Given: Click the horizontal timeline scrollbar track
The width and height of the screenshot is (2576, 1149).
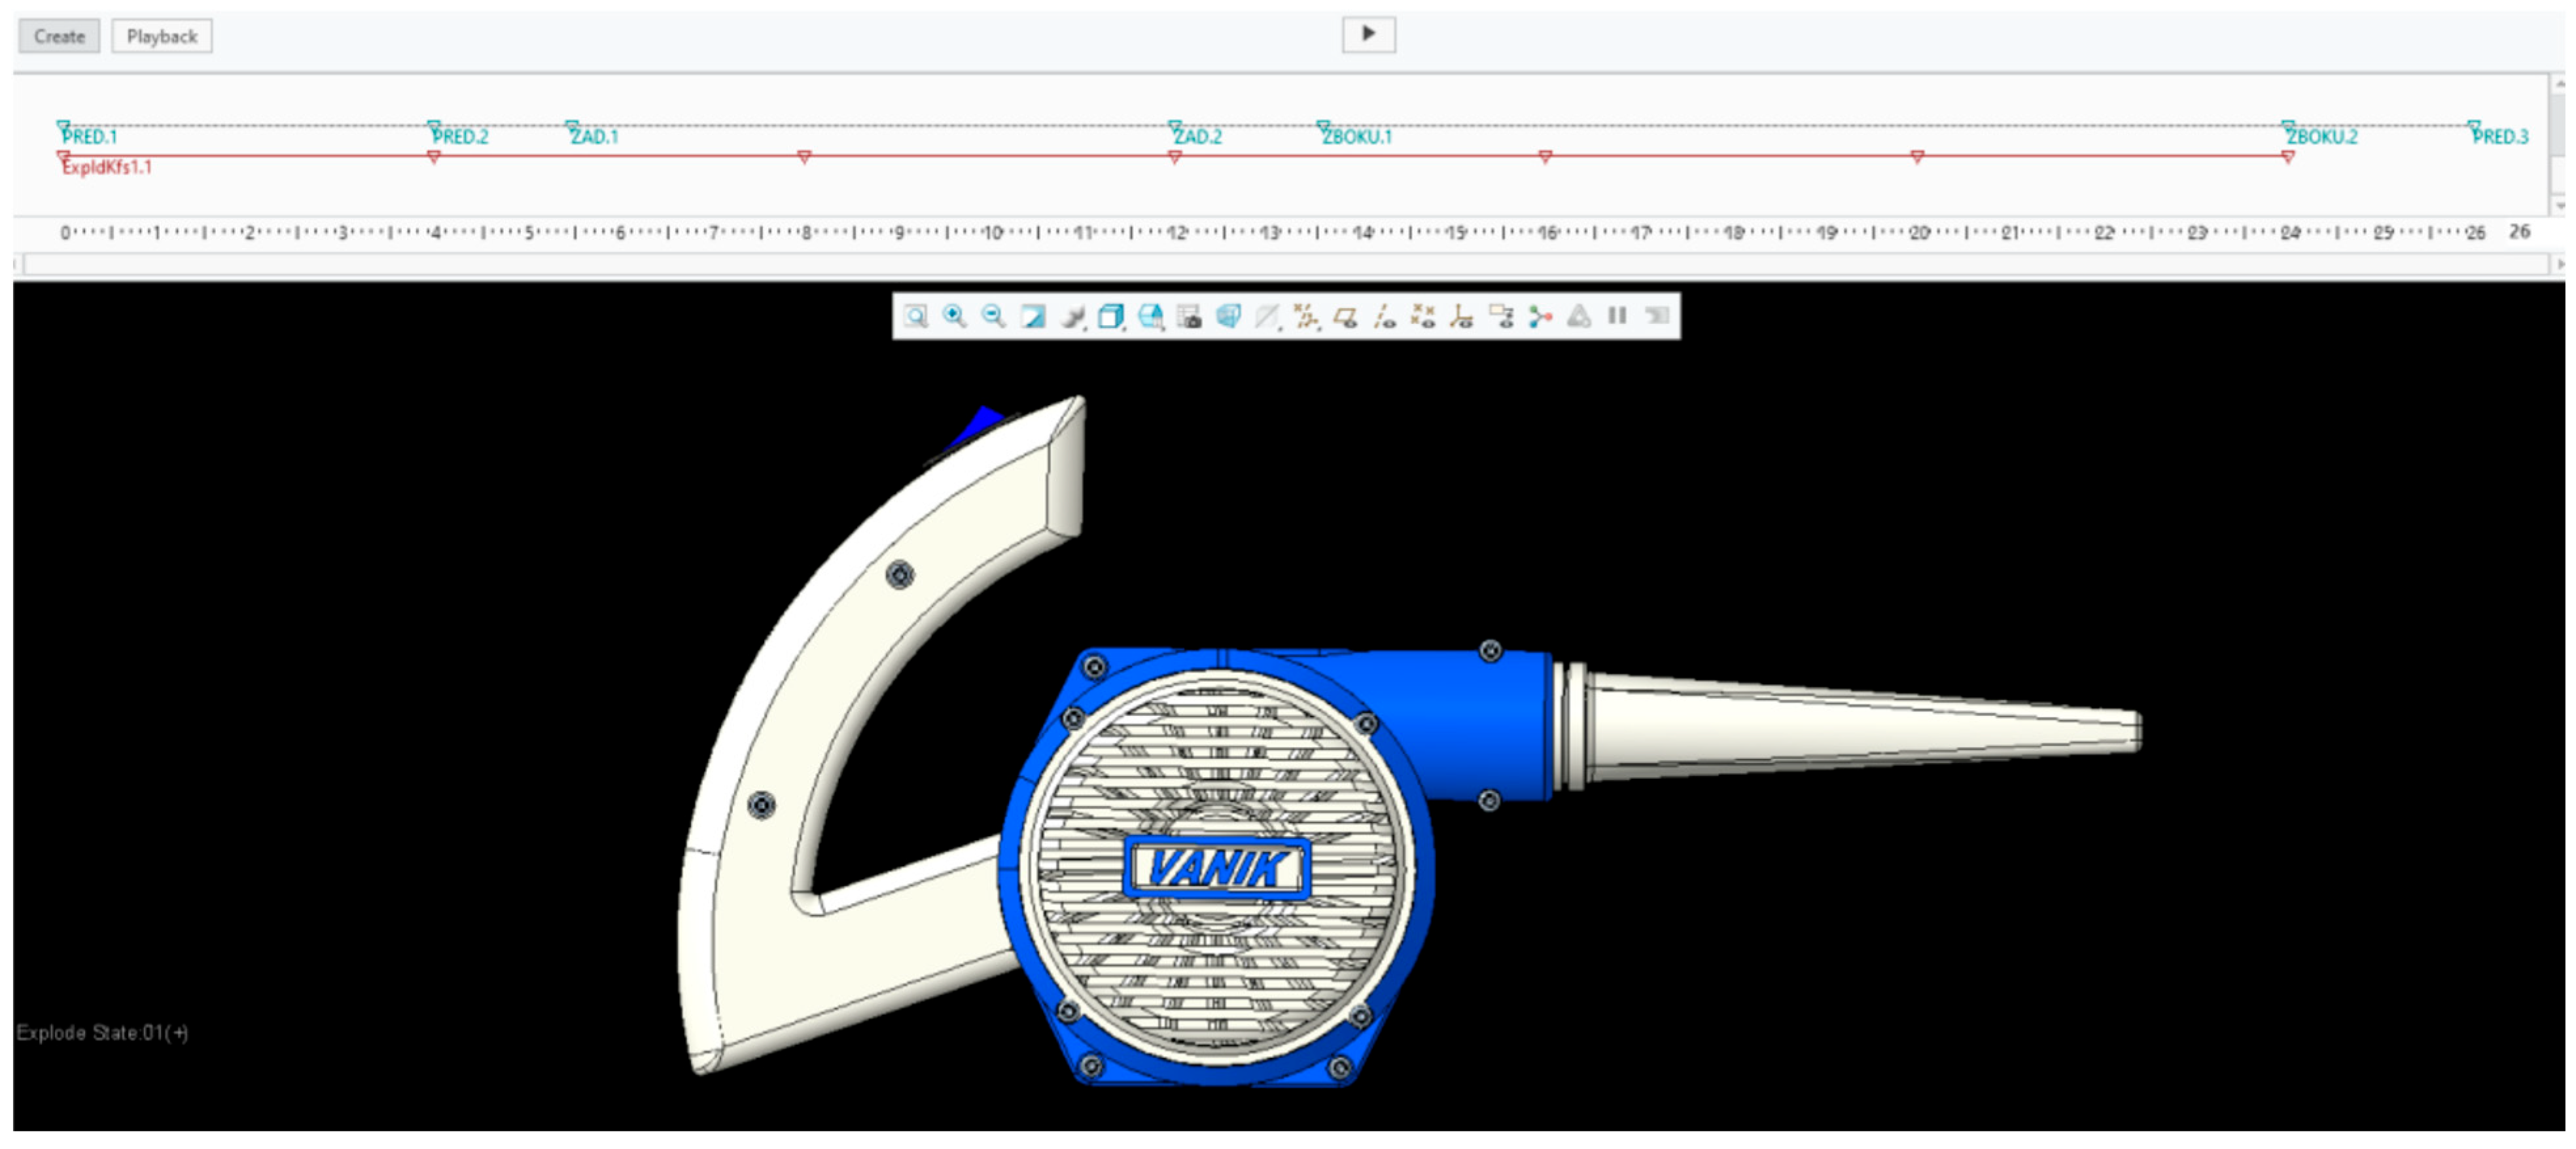Looking at the screenshot, I should click(1285, 264).
